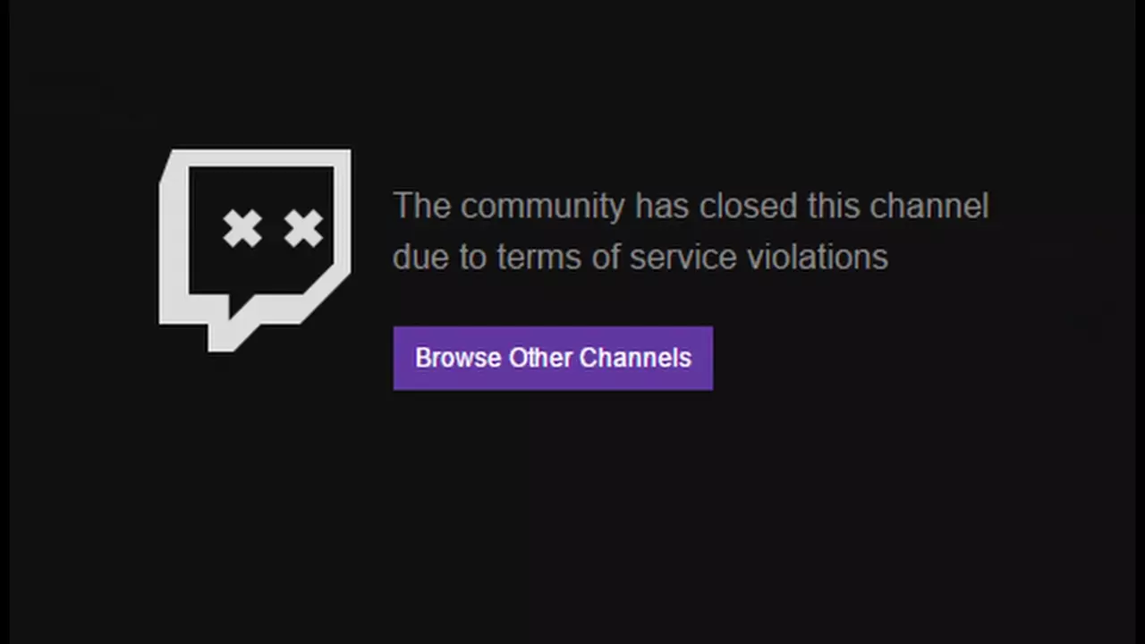1145x644 pixels.
Task: Click the word "Channels" in purple button
Action: tap(635, 358)
